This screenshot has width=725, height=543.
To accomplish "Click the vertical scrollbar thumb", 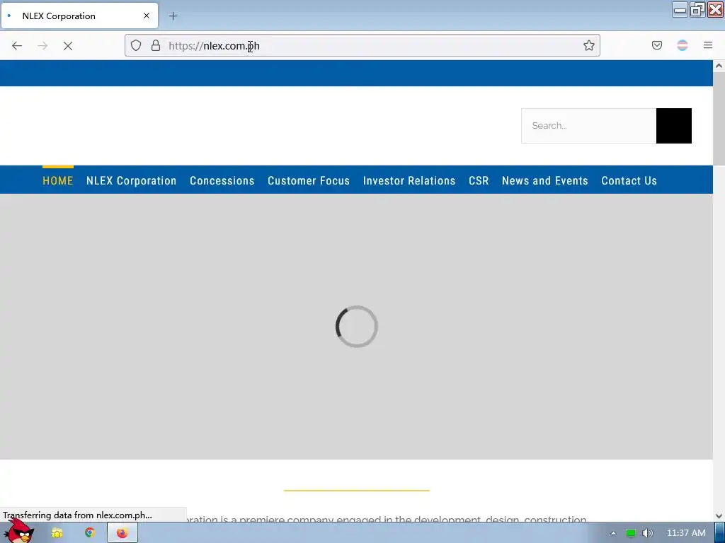I will [x=719, y=118].
